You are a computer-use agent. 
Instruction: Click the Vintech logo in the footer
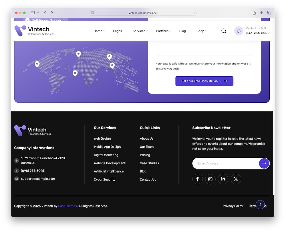click(33, 131)
